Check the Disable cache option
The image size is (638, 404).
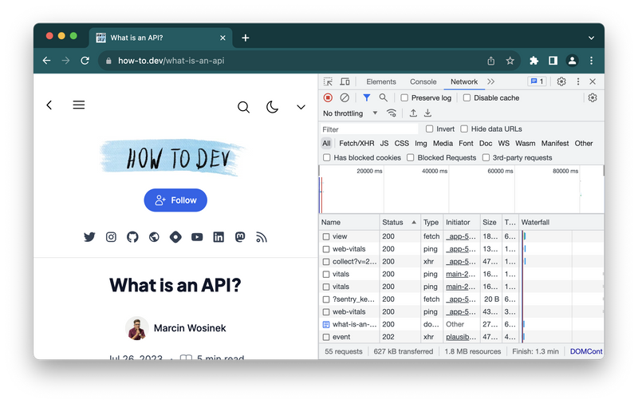pos(467,97)
